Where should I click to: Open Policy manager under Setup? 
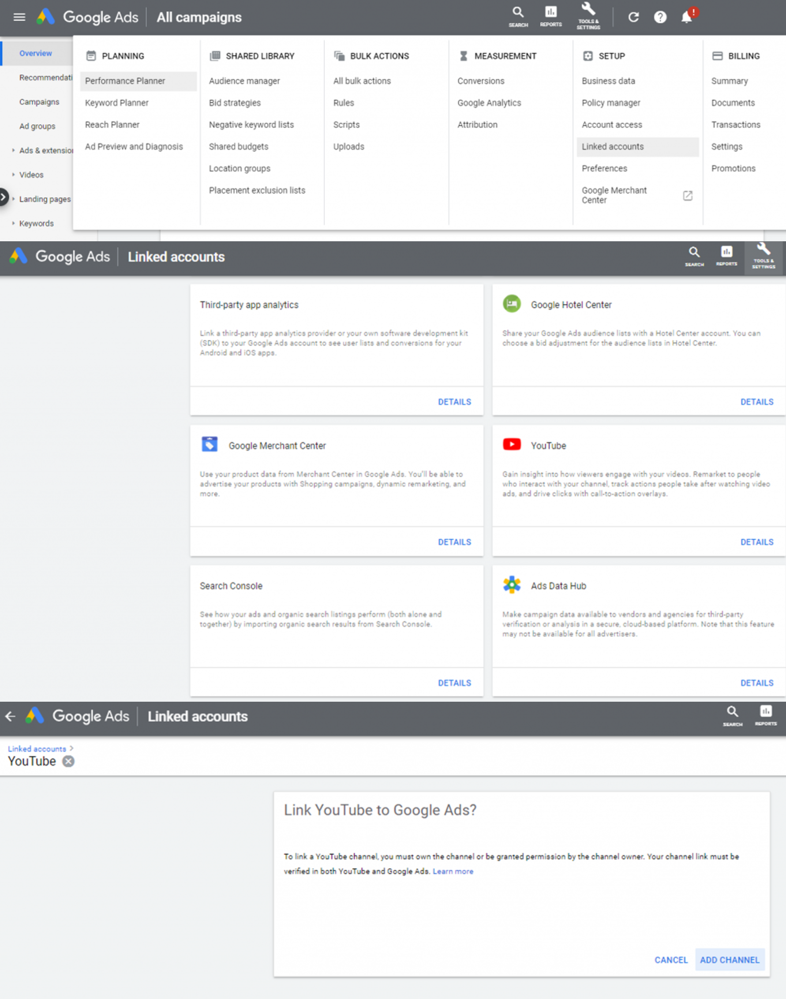click(611, 103)
